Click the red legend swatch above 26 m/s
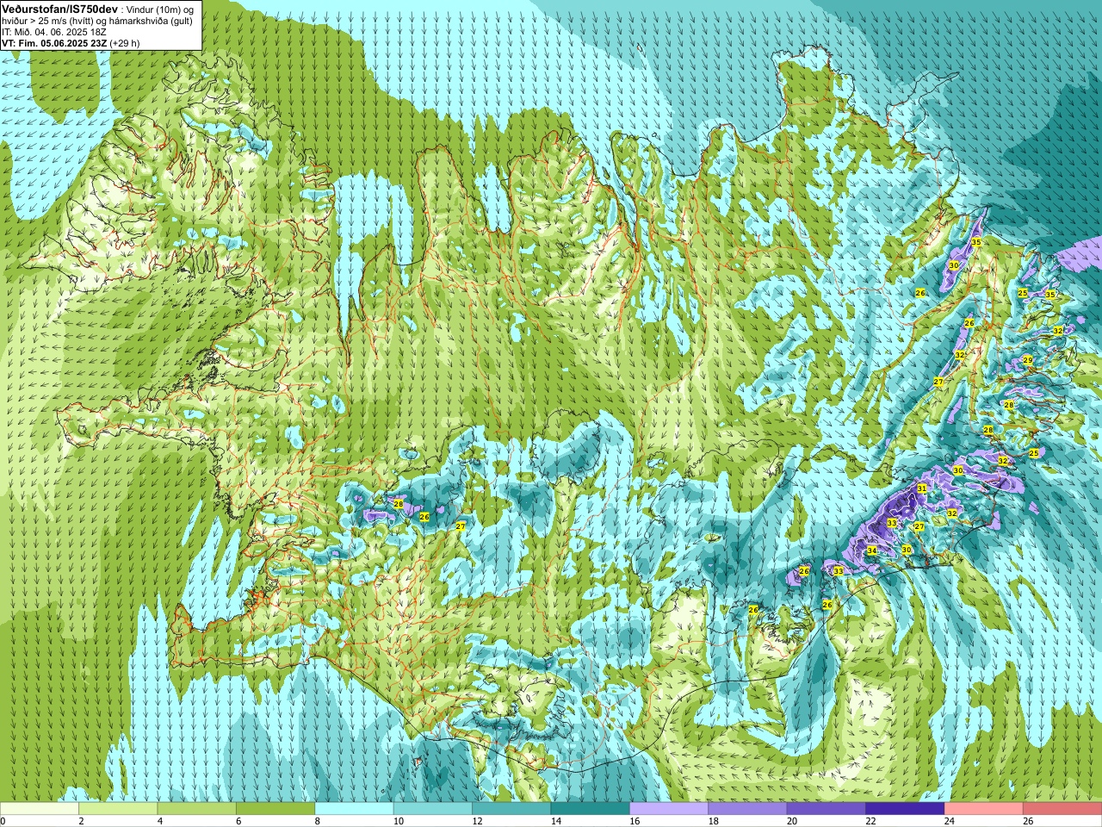Viewport: 1102px width, 827px height. tap(1062, 809)
